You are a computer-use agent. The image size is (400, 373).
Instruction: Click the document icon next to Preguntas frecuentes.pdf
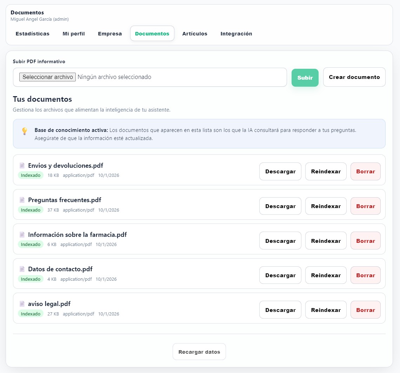(x=22, y=200)
